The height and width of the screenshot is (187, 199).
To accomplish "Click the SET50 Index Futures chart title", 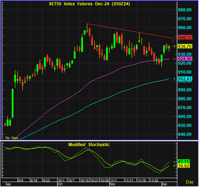I will (89, 4).
